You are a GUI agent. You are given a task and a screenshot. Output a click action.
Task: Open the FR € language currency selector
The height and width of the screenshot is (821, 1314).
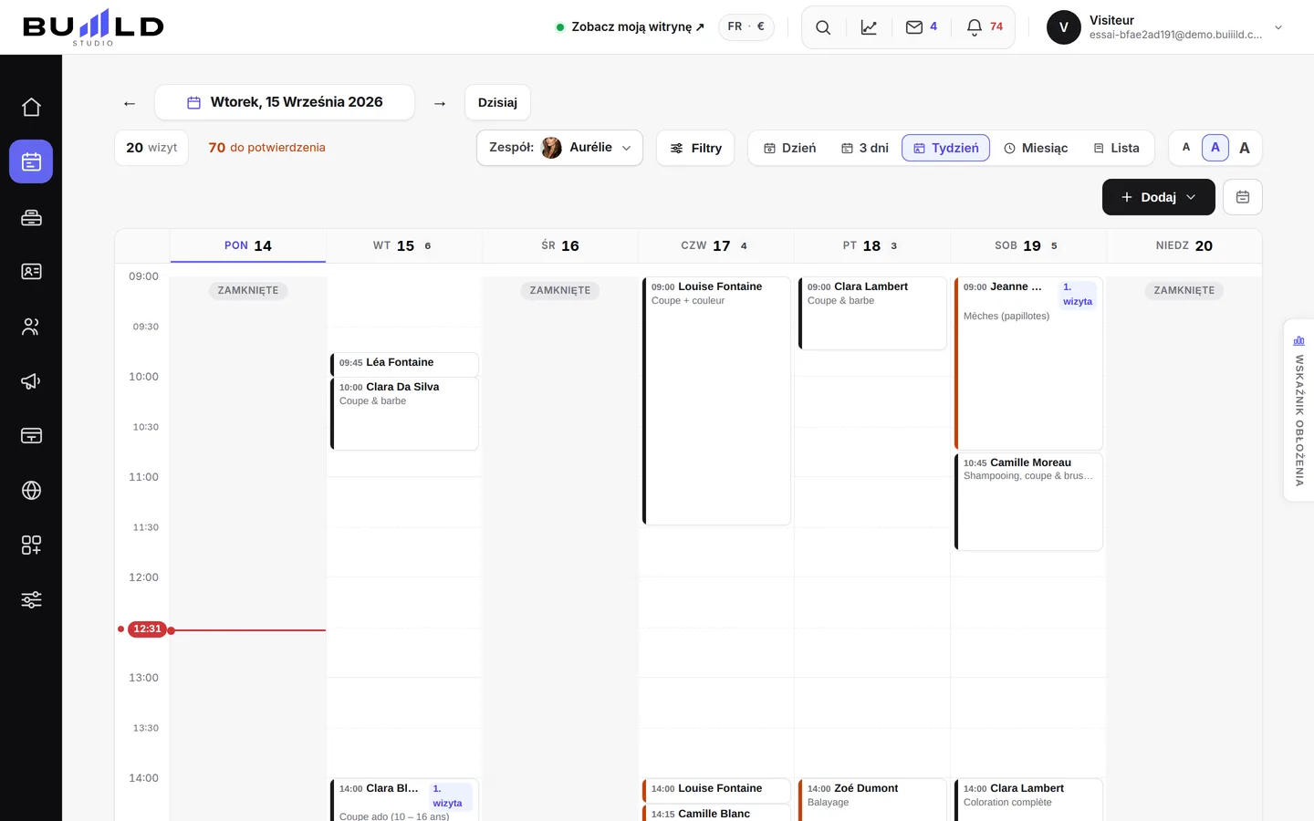[x=746, y=27]
